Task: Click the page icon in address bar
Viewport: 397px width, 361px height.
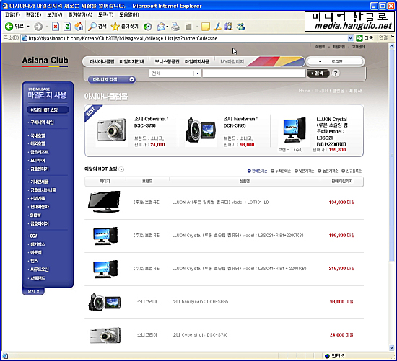Action: click(25, 38)
